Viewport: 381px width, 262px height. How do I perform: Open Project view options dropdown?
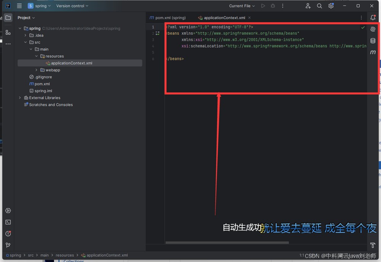26,18
